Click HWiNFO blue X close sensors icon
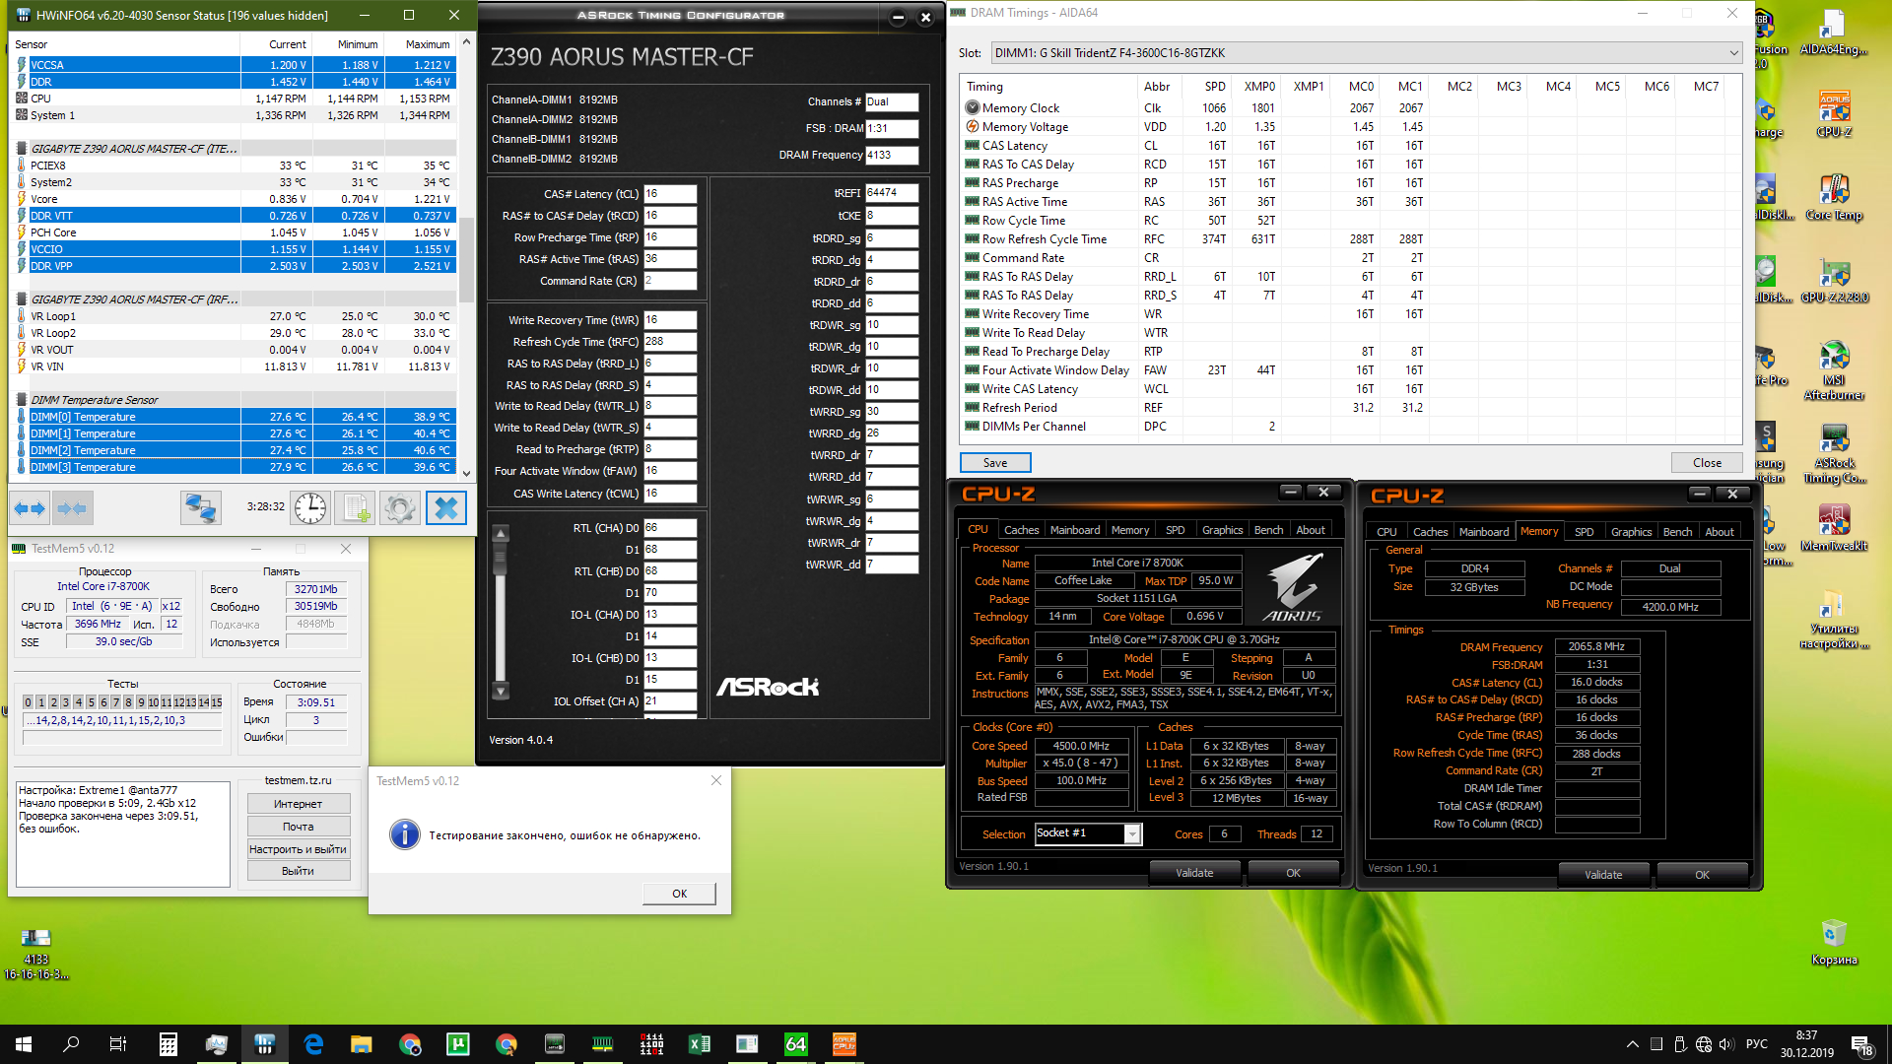 pos(445,508)
